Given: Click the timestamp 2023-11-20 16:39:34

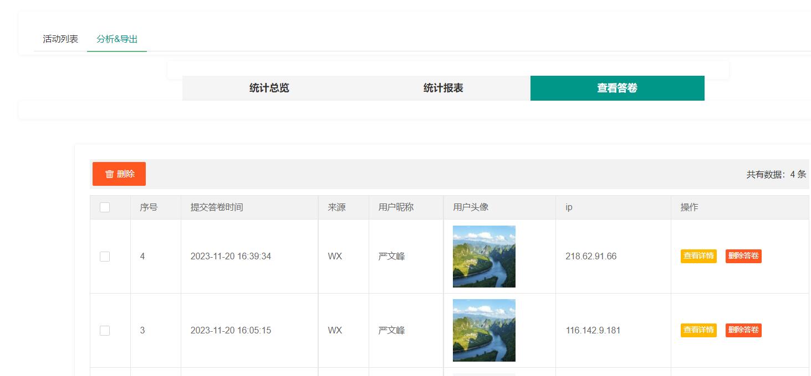Looking at the screenshot, I should coord(231,257).
